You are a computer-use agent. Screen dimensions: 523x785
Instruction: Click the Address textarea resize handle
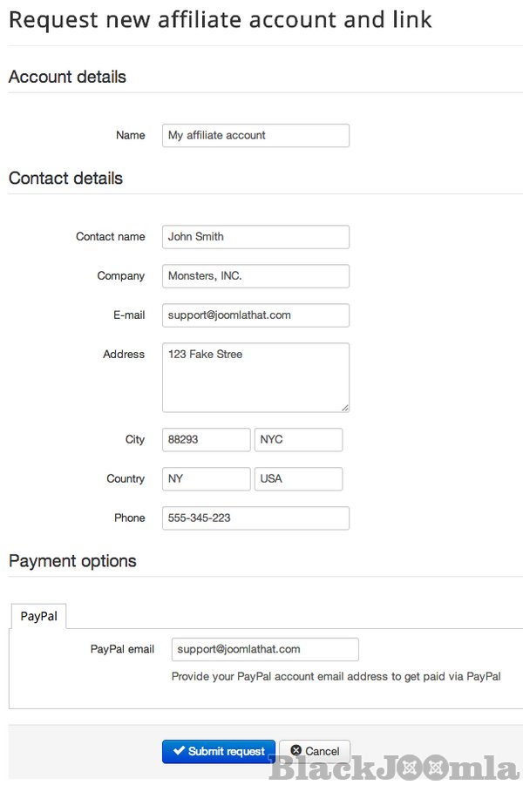(x=345, y=407)
